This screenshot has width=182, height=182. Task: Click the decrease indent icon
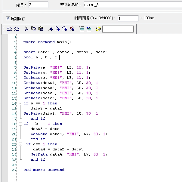(x=89, y=29)
